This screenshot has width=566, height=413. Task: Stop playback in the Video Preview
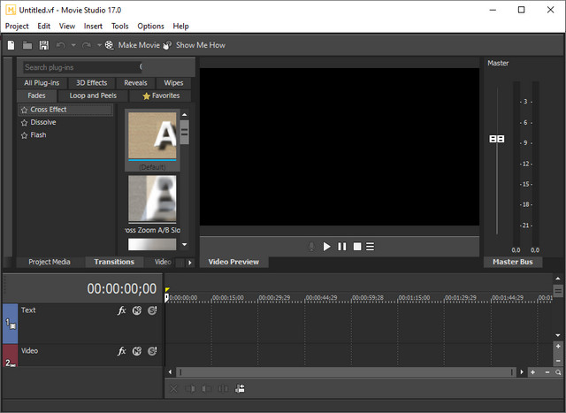click(356, 247)
